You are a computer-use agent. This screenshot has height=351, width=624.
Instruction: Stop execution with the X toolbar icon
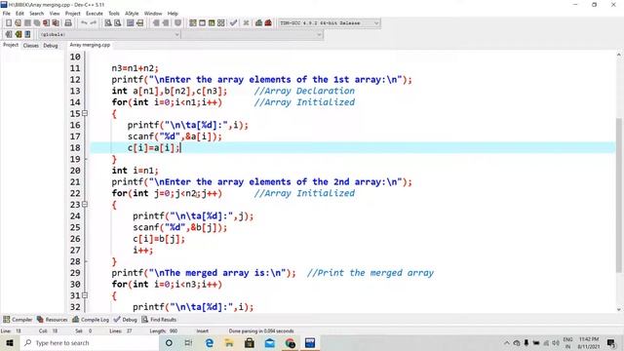click(246, 23)
